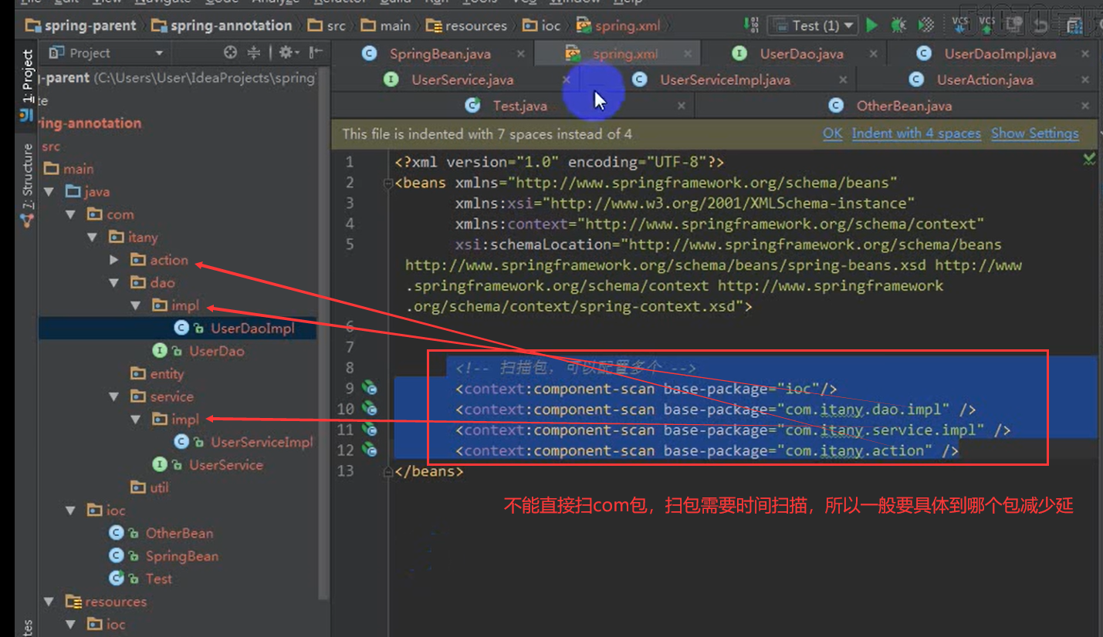
Task: Toggle the 1: Project tool window button
Action: (x=27, y=86)
